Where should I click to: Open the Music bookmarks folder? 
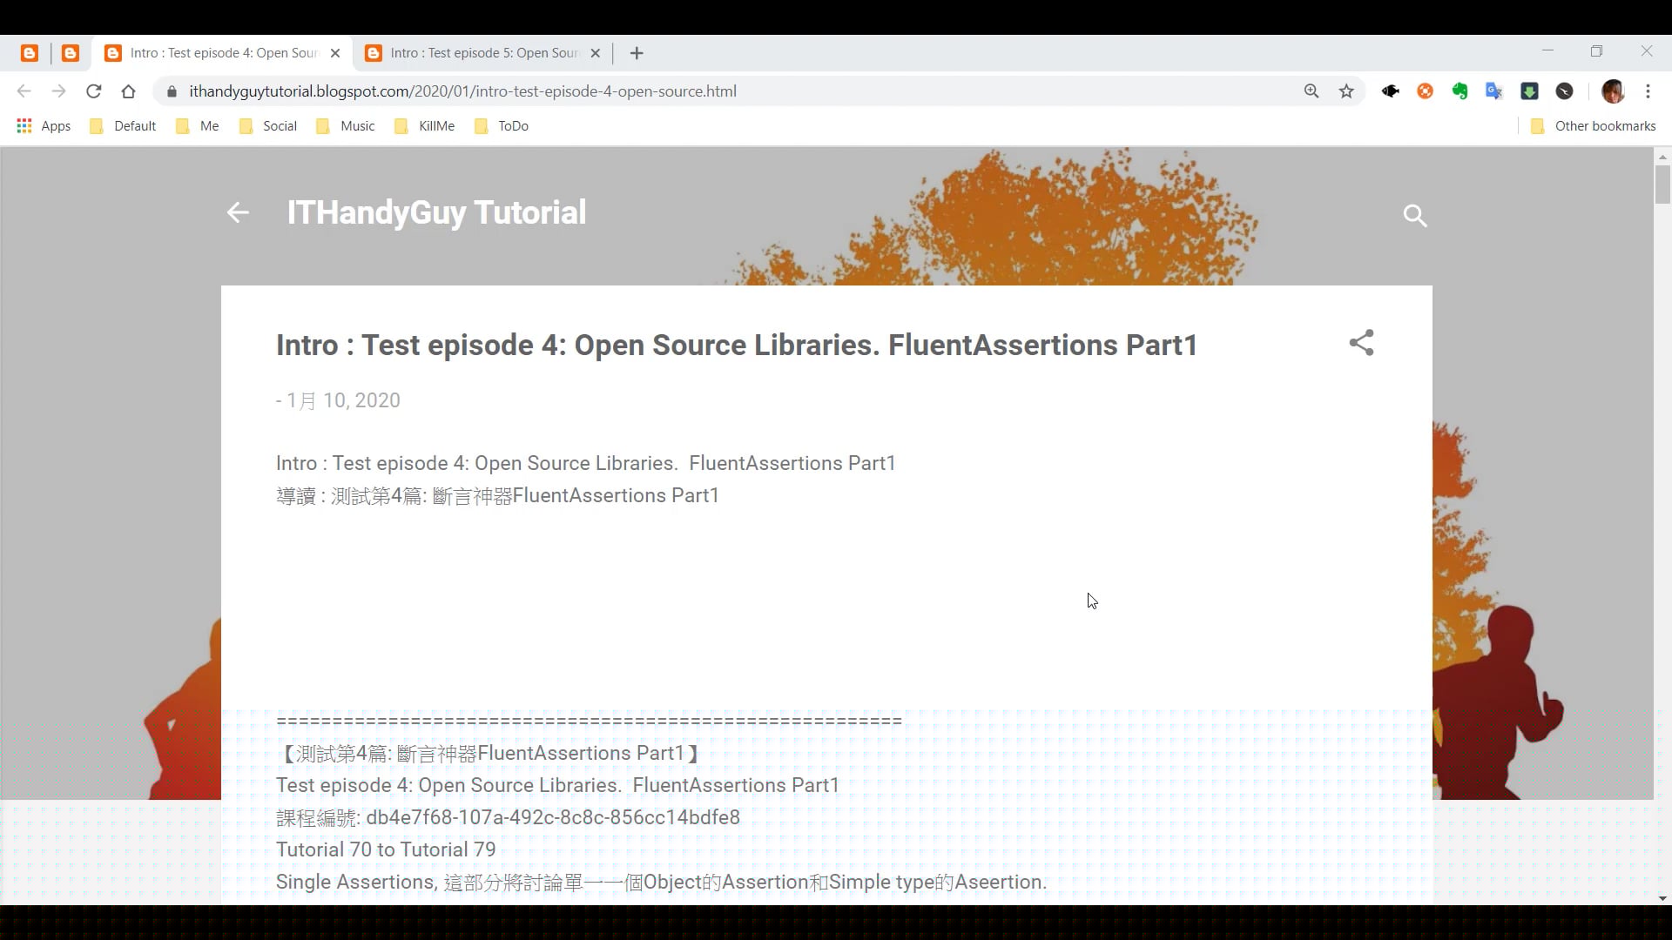(x=345, y=125)
